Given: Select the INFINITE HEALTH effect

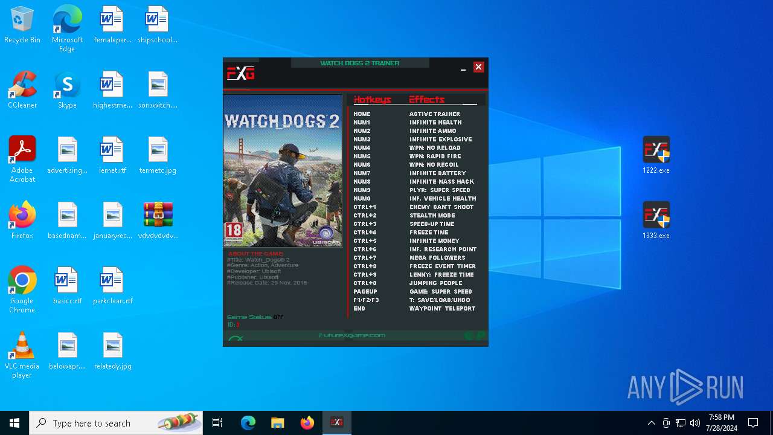Looking at the screenshot, I should click(435, 122).
